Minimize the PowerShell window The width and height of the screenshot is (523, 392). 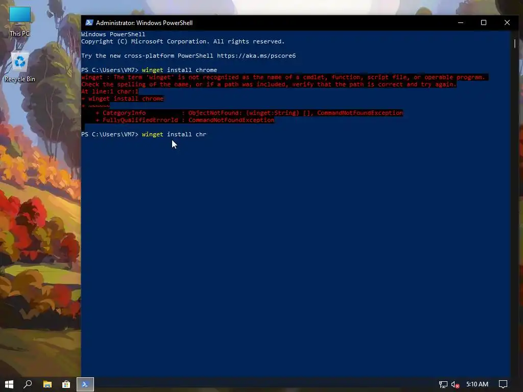tap(461, 22)
